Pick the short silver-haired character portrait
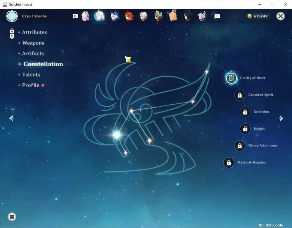The width and height of the screenshot is (292, 228). click(x=143, y=16)
